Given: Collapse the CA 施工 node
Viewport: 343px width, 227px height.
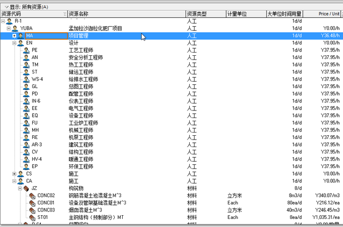Looking at the screenshot, I should pos(14,181).
